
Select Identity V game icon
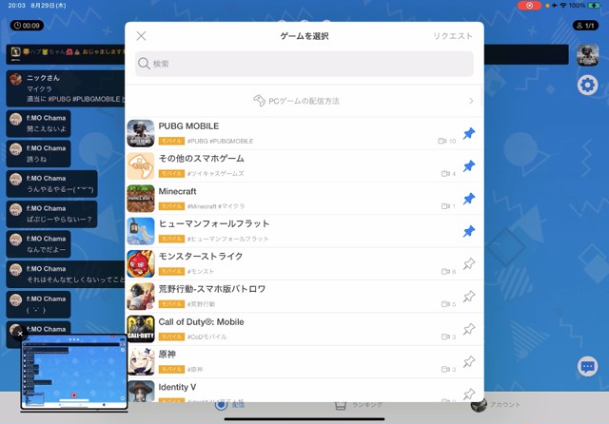point(141,391)
